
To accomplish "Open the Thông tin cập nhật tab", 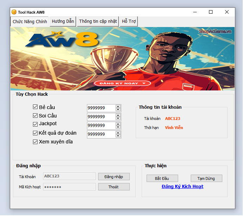I will pyautogui.click(x=98, y=21).
